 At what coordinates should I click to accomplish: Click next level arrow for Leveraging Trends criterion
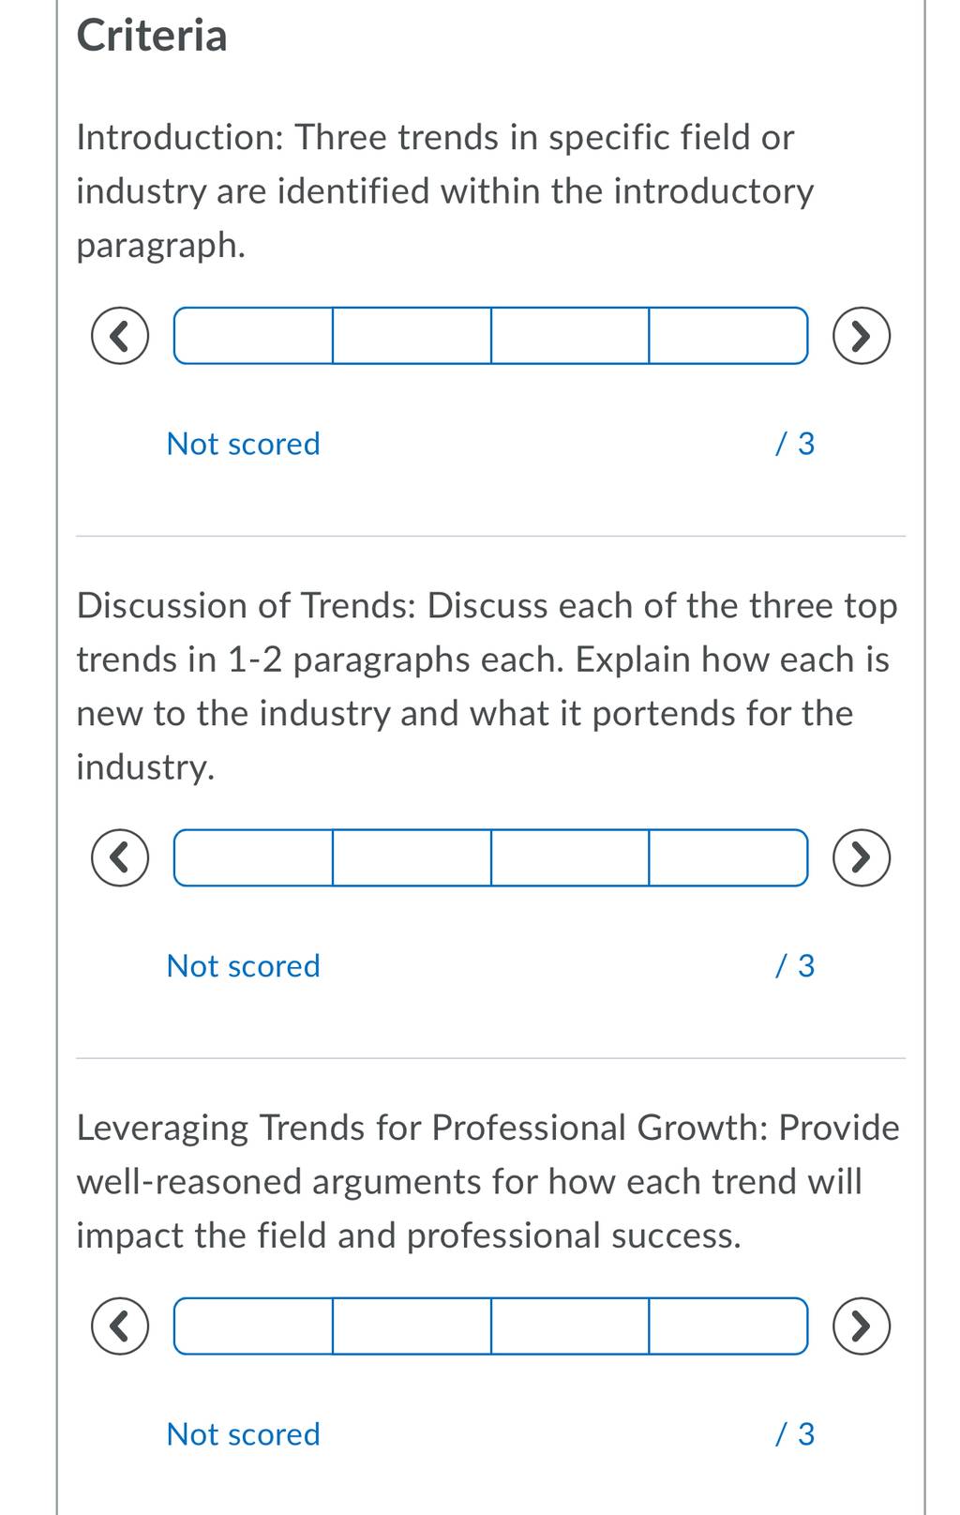[862, 1326]
